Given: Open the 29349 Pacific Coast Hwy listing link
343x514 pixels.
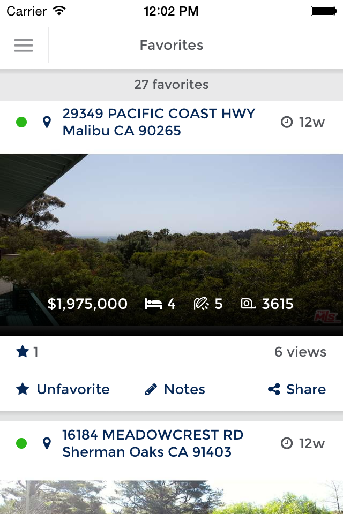Looking at the screenshot, I should coord(159,122).
